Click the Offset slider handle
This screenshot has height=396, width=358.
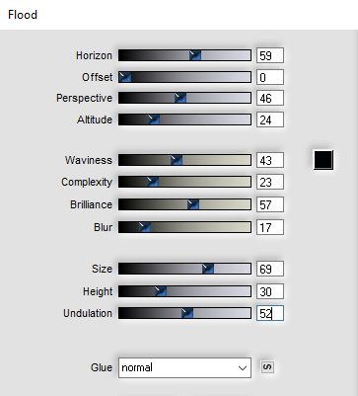click(125, 77)
